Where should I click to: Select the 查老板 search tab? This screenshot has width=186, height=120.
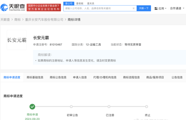coord(80,3)
